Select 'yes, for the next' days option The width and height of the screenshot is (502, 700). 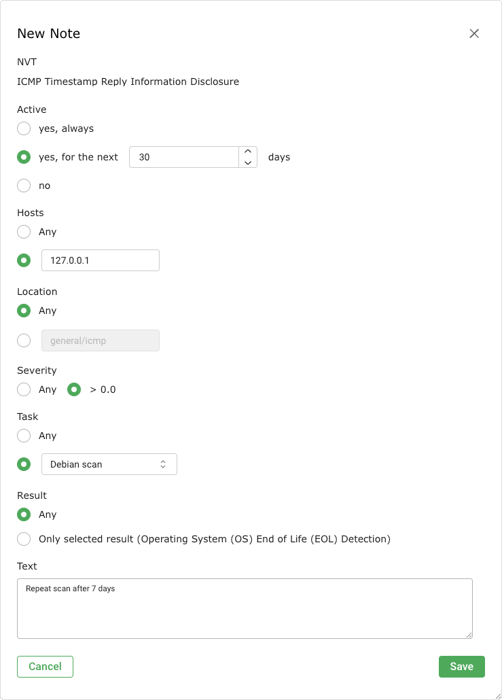(x=24, y=157)
